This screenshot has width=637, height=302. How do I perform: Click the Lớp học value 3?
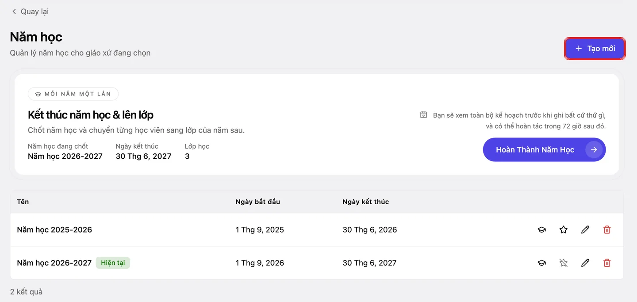coord(187,156)
